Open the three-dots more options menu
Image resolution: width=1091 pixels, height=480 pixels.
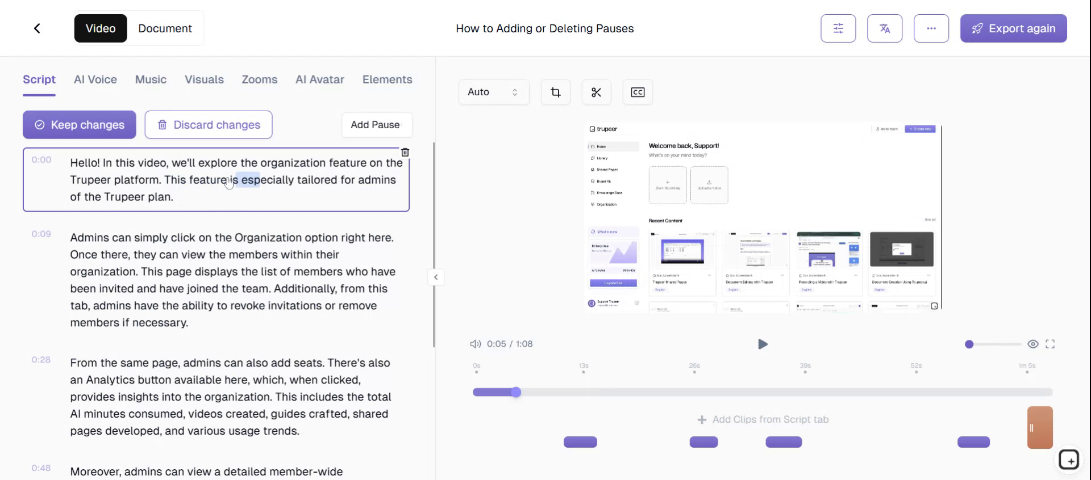[931, 28]
